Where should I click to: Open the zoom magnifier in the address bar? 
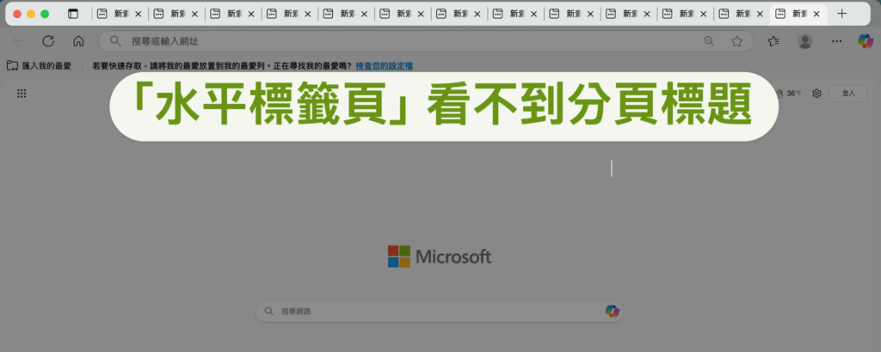[709, 41]
